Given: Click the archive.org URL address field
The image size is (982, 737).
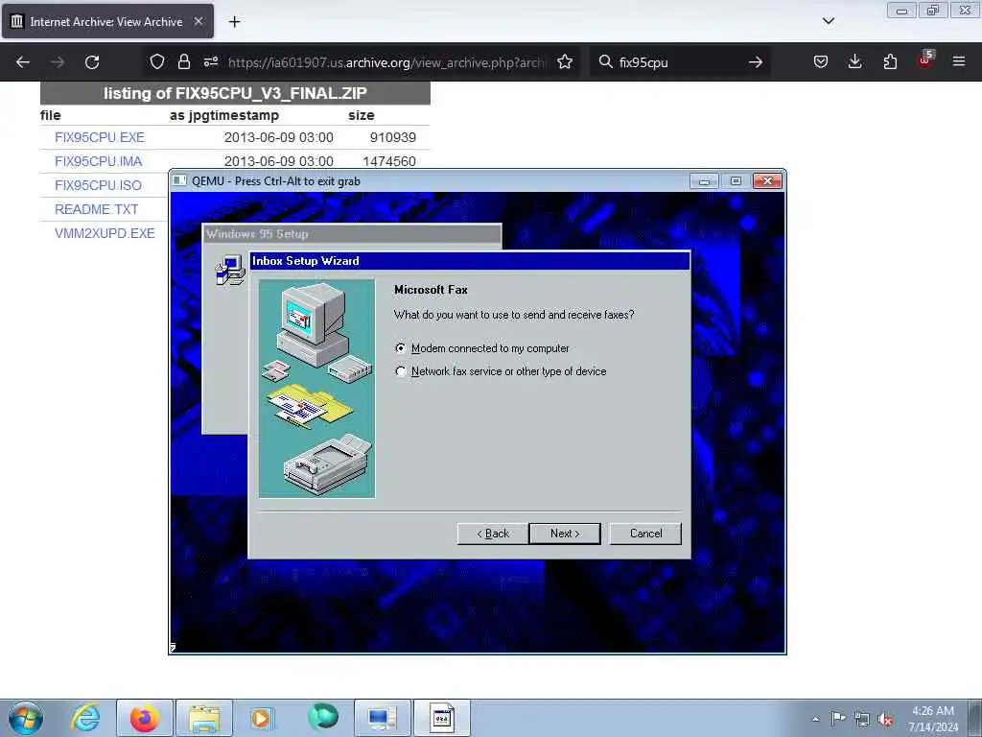Looking at the screenshot, I should [386, 62].
